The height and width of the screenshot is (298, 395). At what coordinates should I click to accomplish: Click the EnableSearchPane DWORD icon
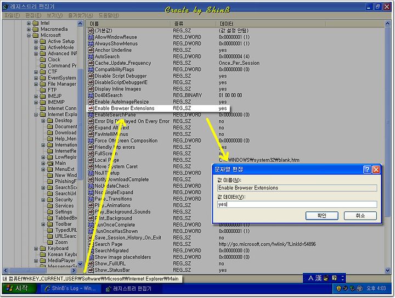click(x=91, y=115)
